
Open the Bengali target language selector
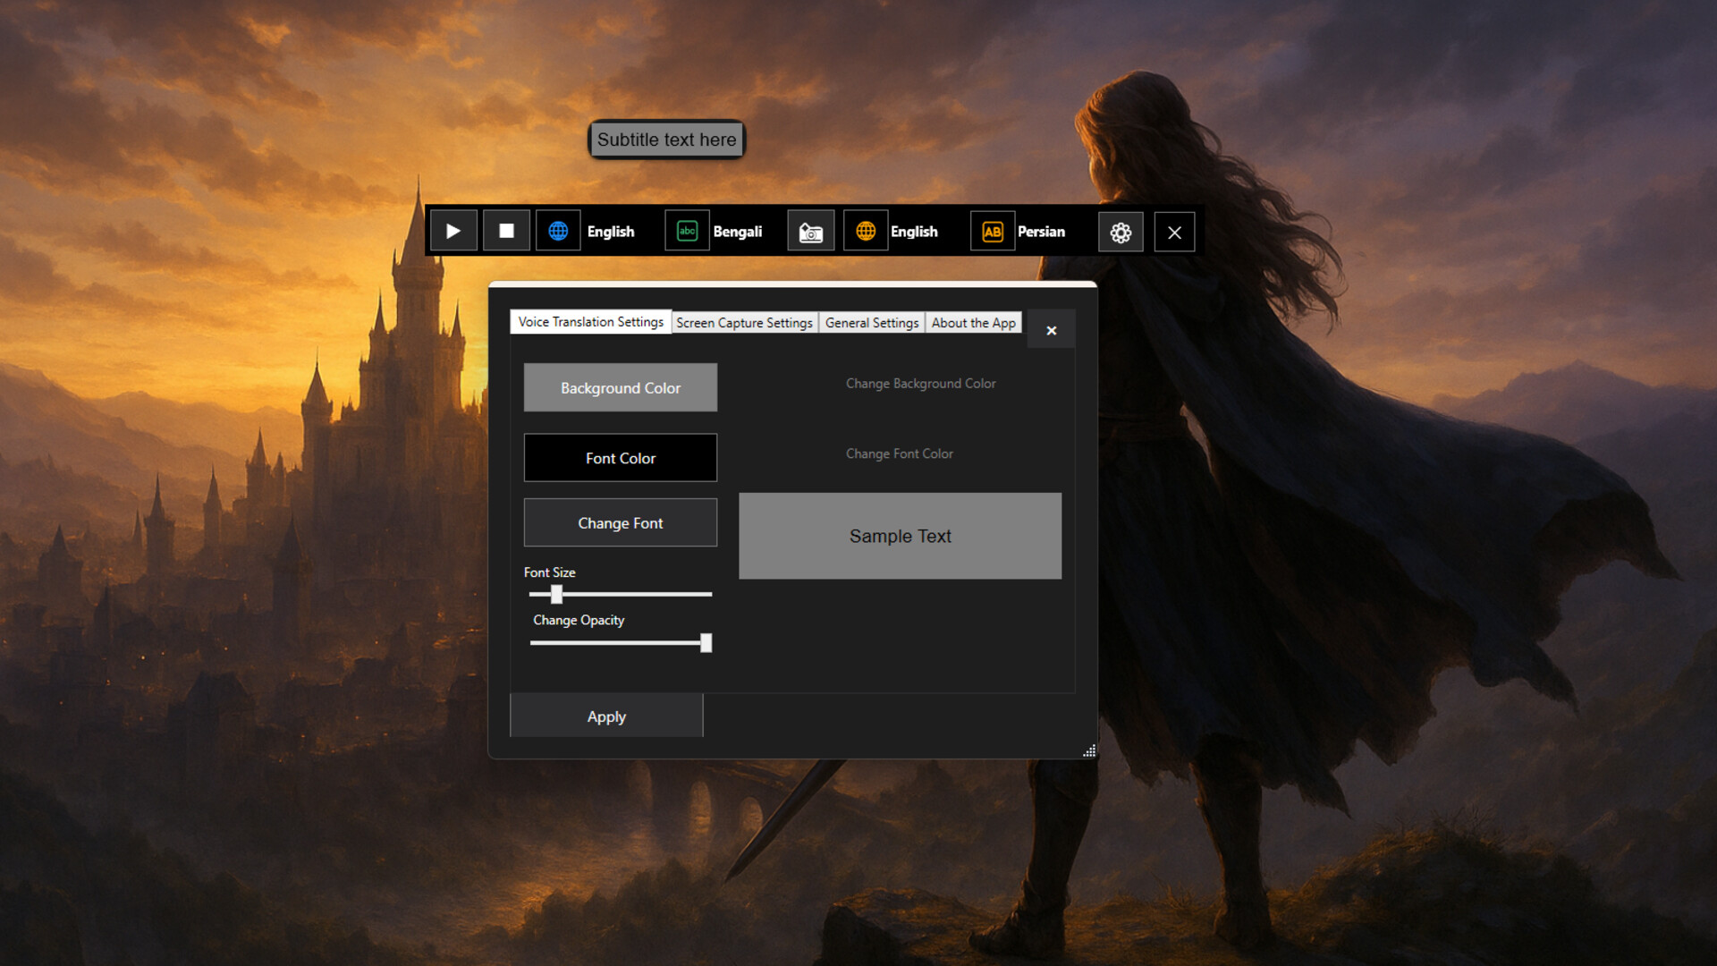[738, 231]
